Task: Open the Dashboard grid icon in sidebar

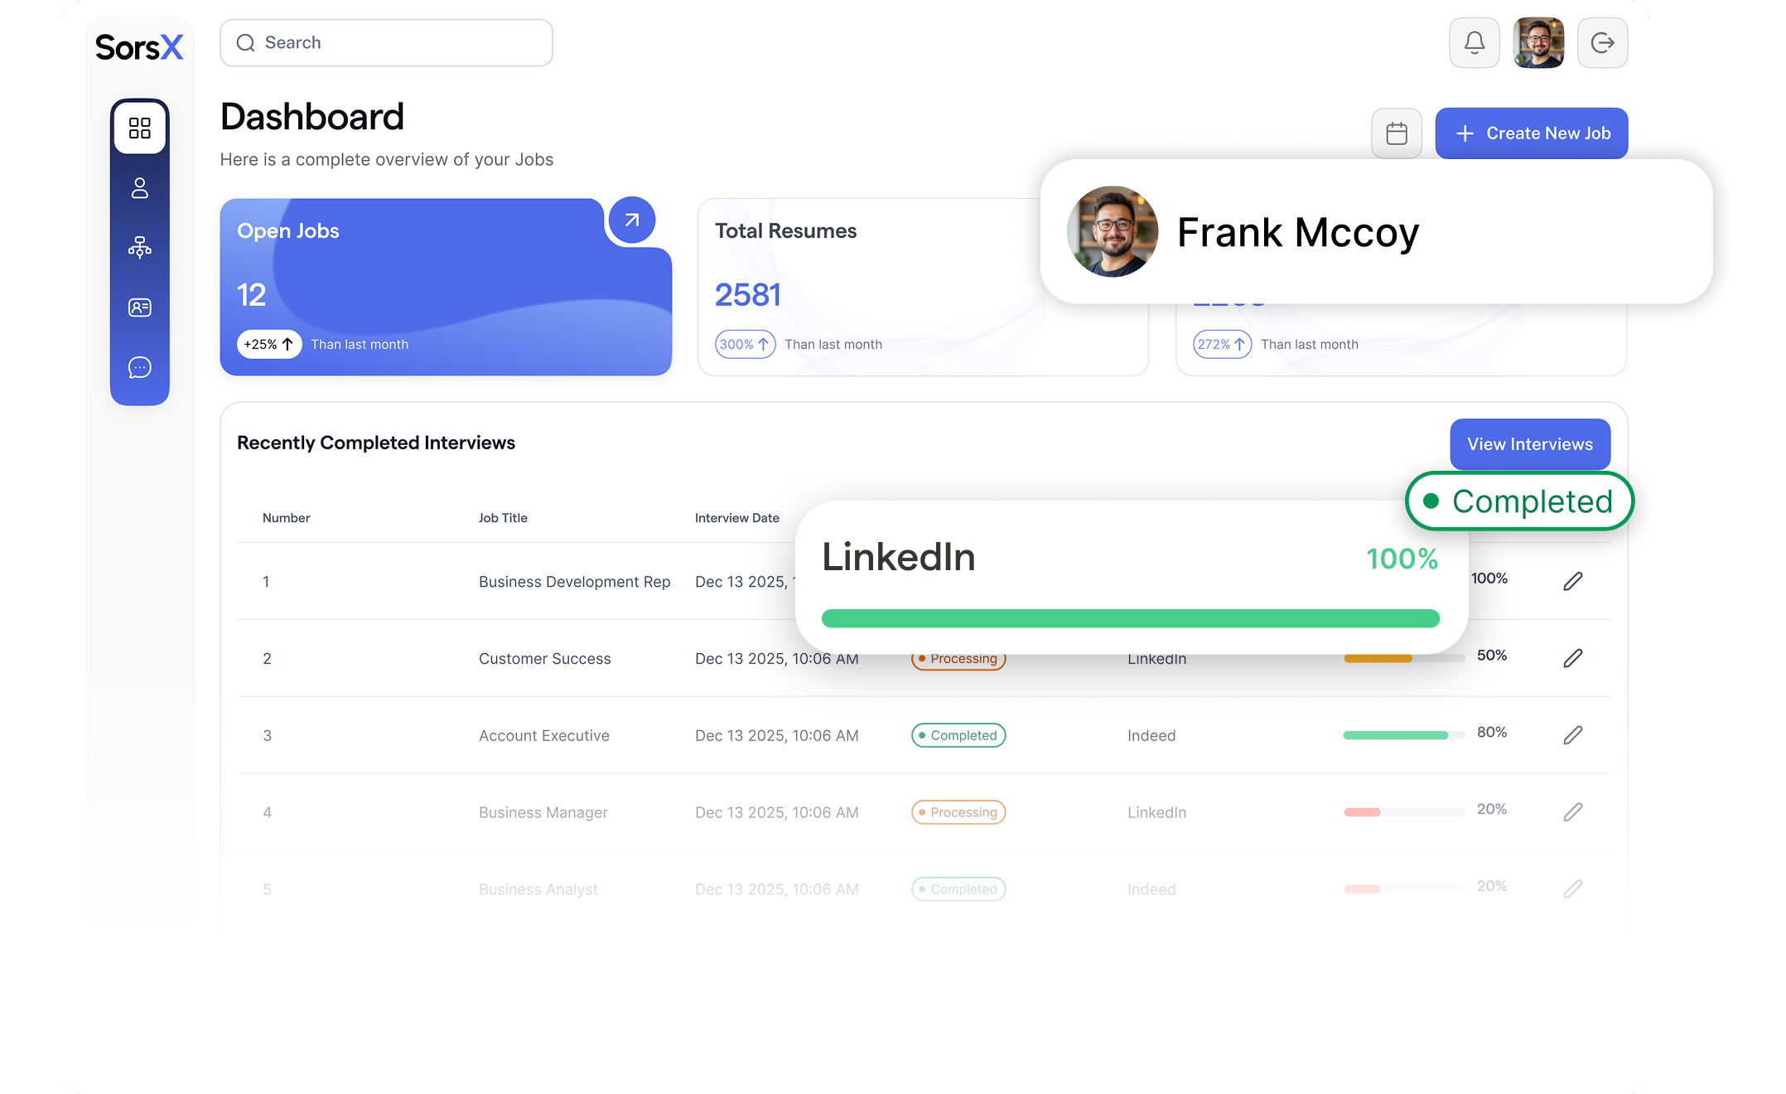Action: pyautogui.click(x=139, y=128)
